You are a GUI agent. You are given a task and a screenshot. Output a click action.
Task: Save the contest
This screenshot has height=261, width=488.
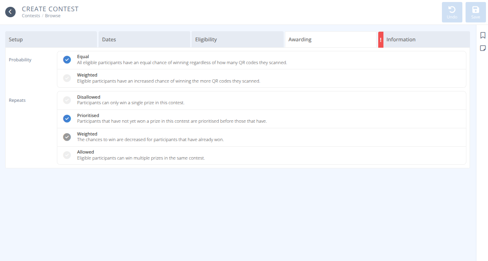476,12
